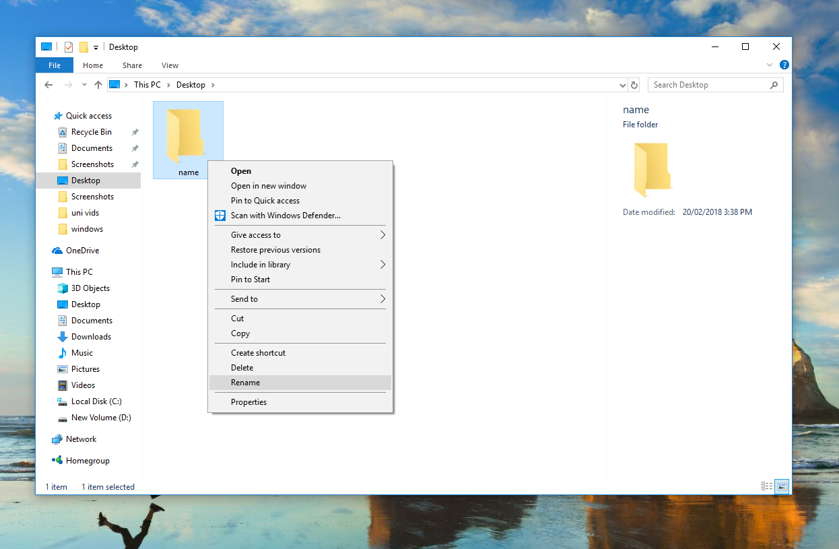Expand the address bar history dropdown
Image resolution: width=839 pixels, height=549 pixels.
click(623, 86)
